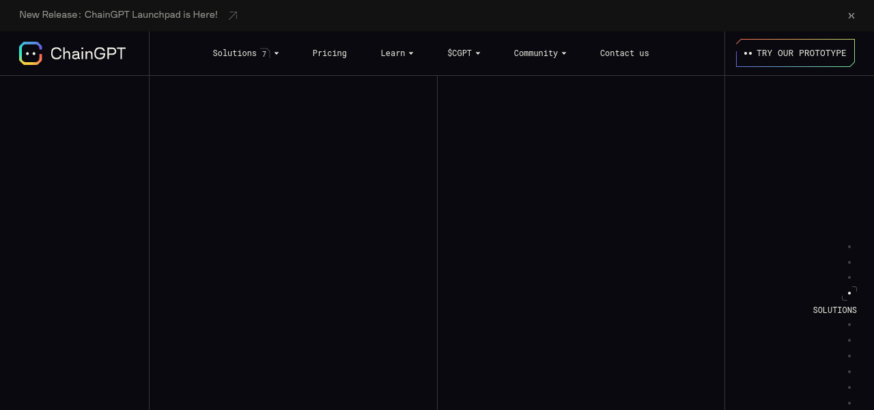Expand the Solutions dropdown menu
Viewport: 874px width, 410px height.
[x=235, y=53]
